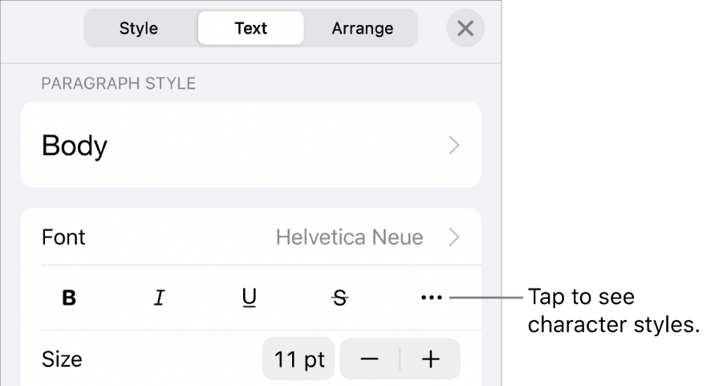Viewport: 707px width, 386px height.
Task: Open the Arrange tab
Action: [362, 28]
